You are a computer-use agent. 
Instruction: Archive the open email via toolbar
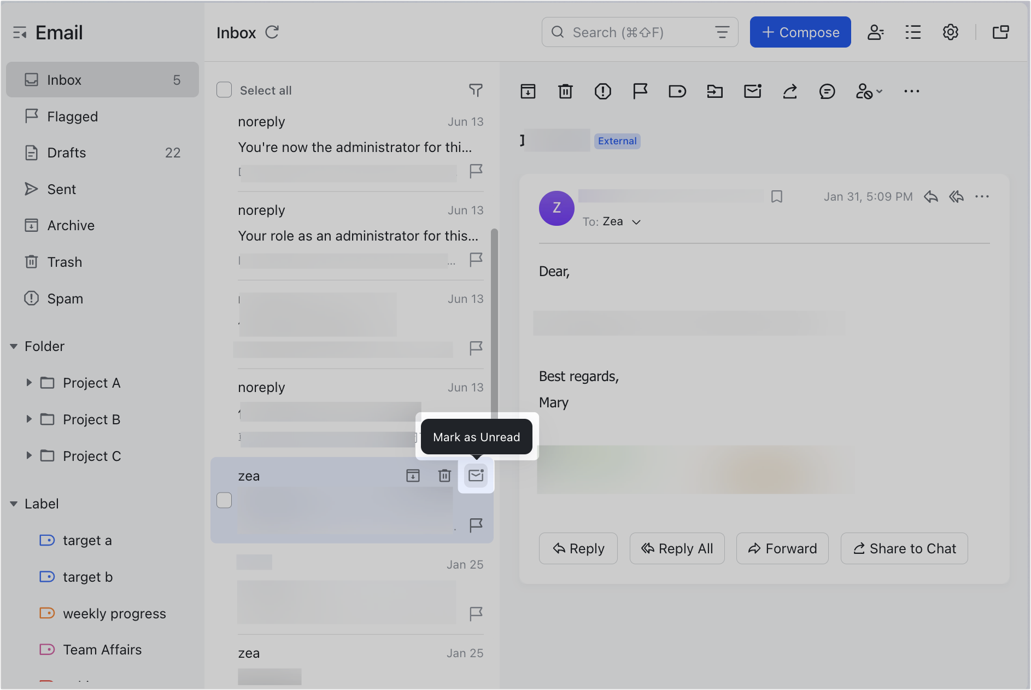click(x=528, y=91)
